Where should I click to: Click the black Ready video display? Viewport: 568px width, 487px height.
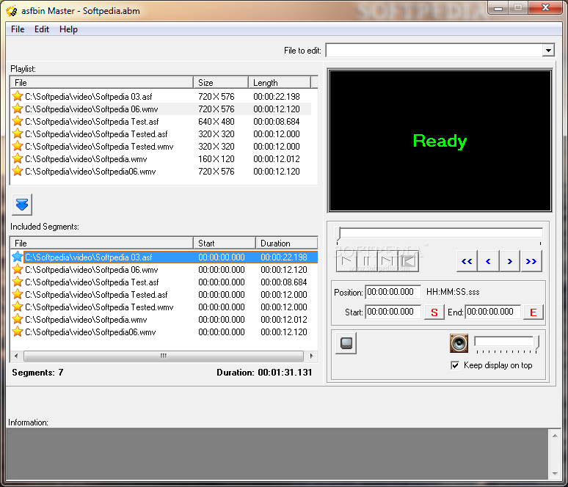click(x=440, y=141)
